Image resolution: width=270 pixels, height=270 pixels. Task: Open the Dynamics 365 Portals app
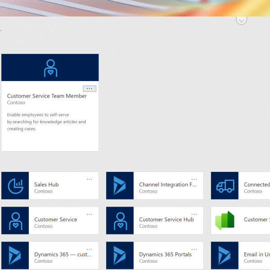tap(165, 254)
